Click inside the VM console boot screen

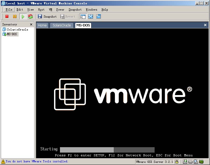coord(122,93)
